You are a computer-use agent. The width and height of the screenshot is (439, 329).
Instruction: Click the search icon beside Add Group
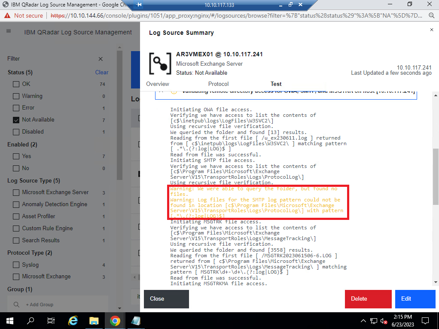[x=16, y=305]
